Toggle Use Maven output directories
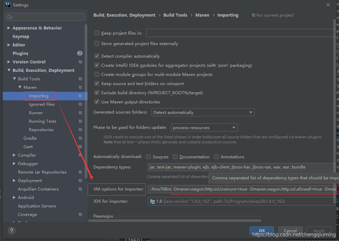The width and height of the screenshot is (339, 241). pos(97,102)
